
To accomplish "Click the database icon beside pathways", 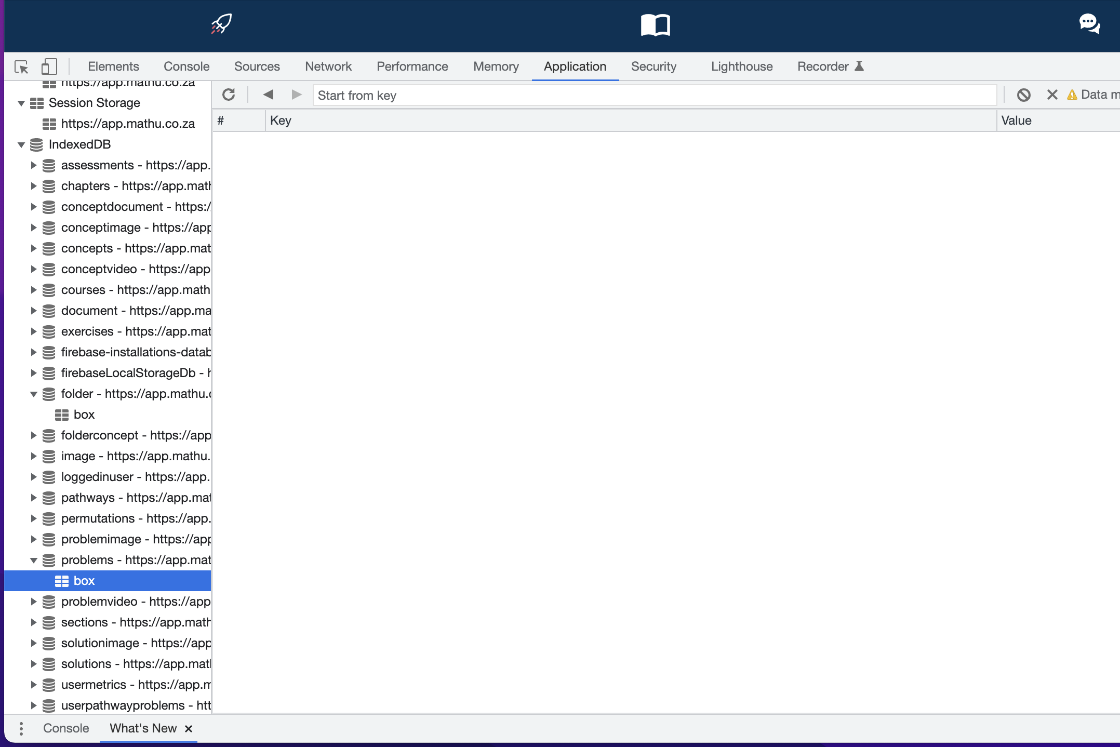I will tap(49, 498).
